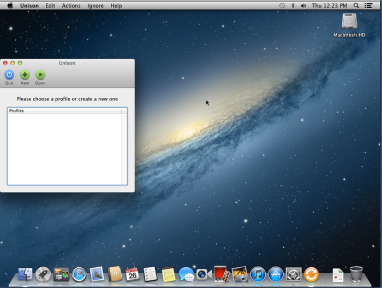
Task: Click the Profiles column header
Action: (64, 111)
